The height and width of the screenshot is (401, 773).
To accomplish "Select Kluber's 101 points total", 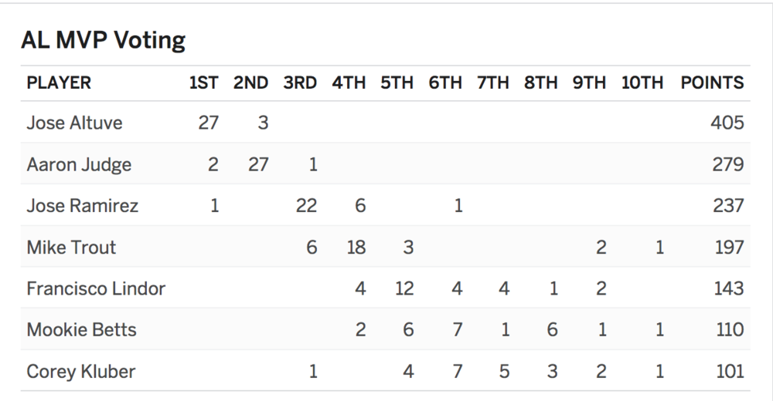I will coord(730,372).
